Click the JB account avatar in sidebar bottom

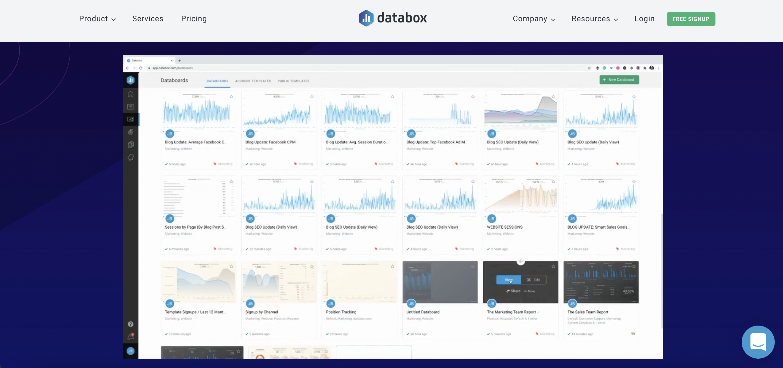coord(130,351)
